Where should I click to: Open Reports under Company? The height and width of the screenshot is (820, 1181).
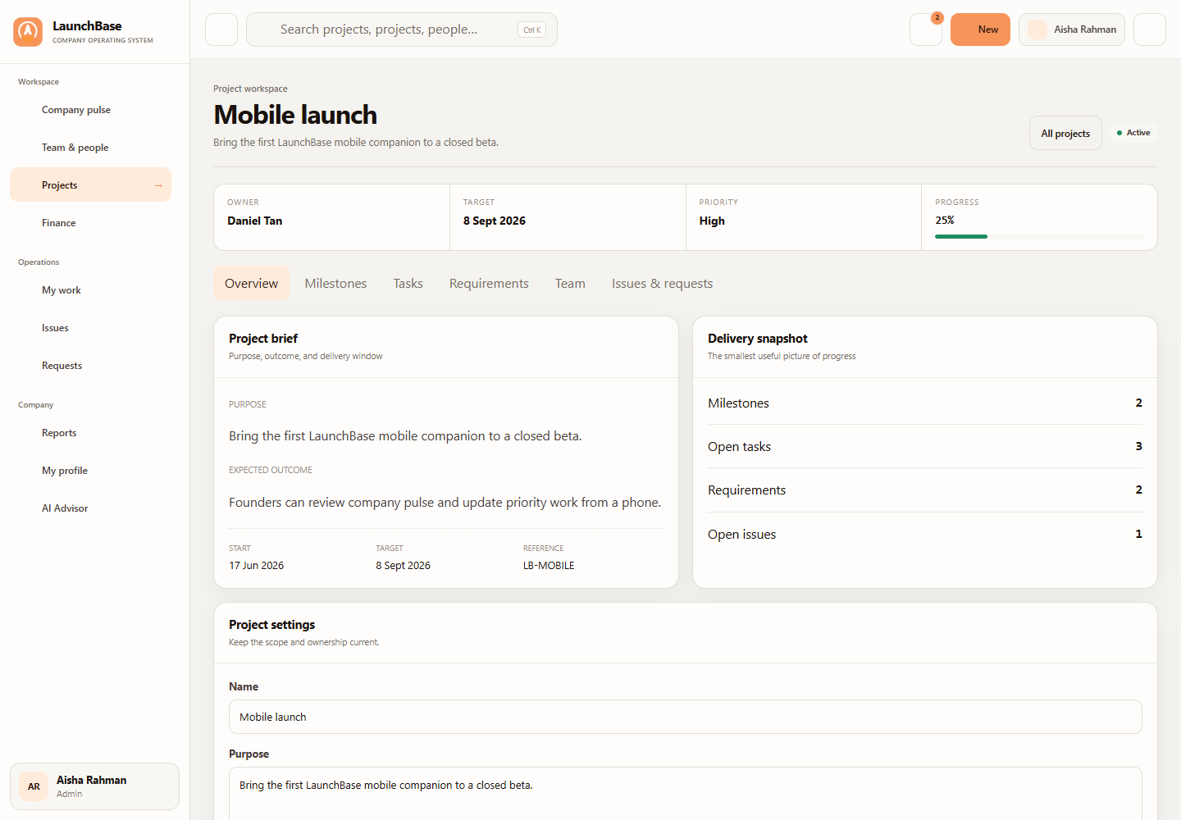[x=90, y=433]
